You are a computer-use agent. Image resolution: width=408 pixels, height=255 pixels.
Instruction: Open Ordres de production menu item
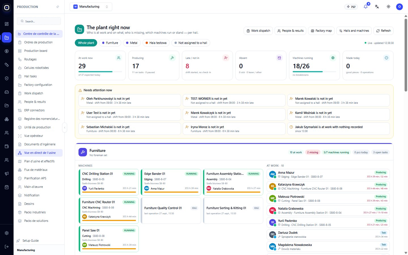pyautogui.click(x=39, y=42)
